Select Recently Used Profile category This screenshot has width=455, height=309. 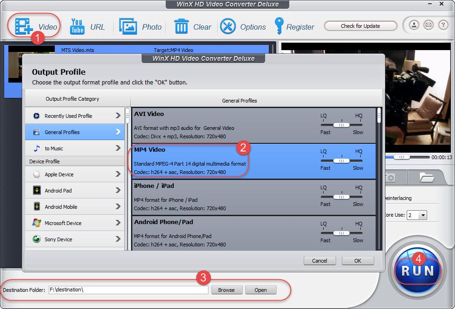click(75, 116)
